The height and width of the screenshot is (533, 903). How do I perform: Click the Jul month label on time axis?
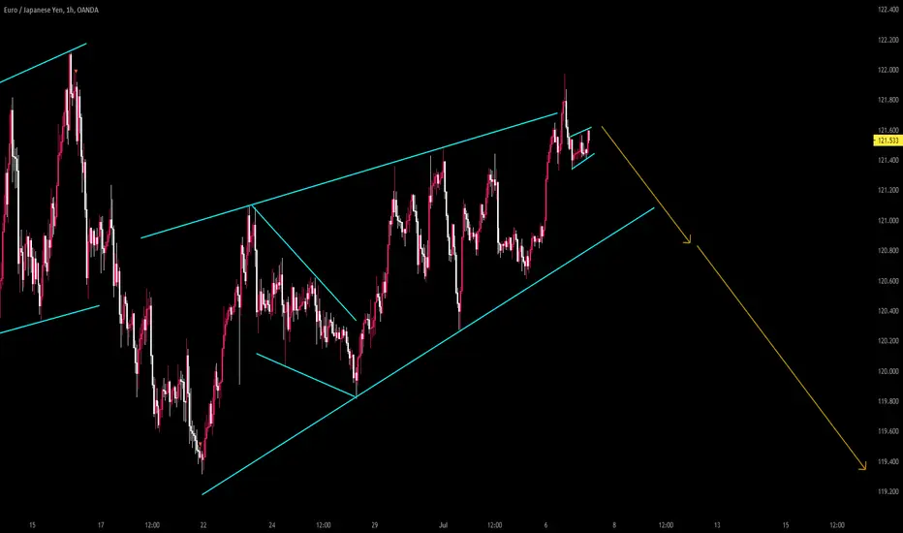coord(443,525)
